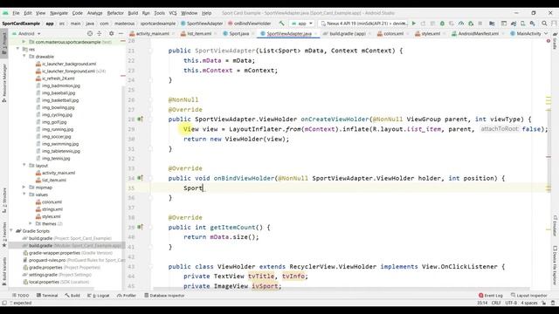Viewport: 559px width, 314px height.
Task: Open the Terminal tool window
Action: coord(47,296)
